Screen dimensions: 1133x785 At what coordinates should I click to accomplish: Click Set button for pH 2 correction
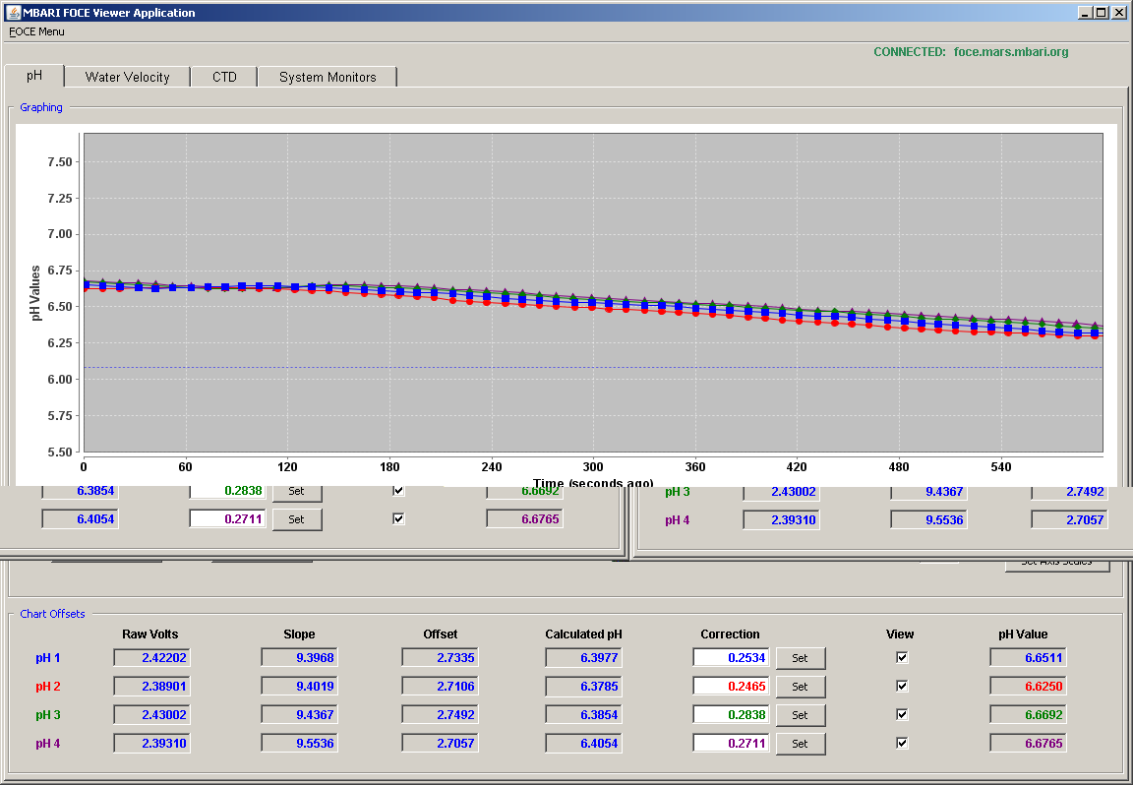(x=800, y=687)
